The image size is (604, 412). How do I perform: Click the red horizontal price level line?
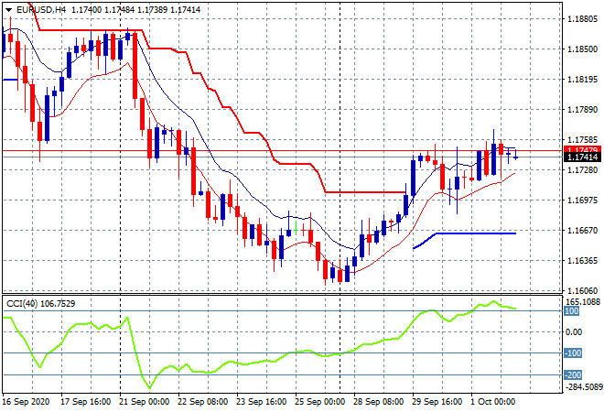(275, 150)
